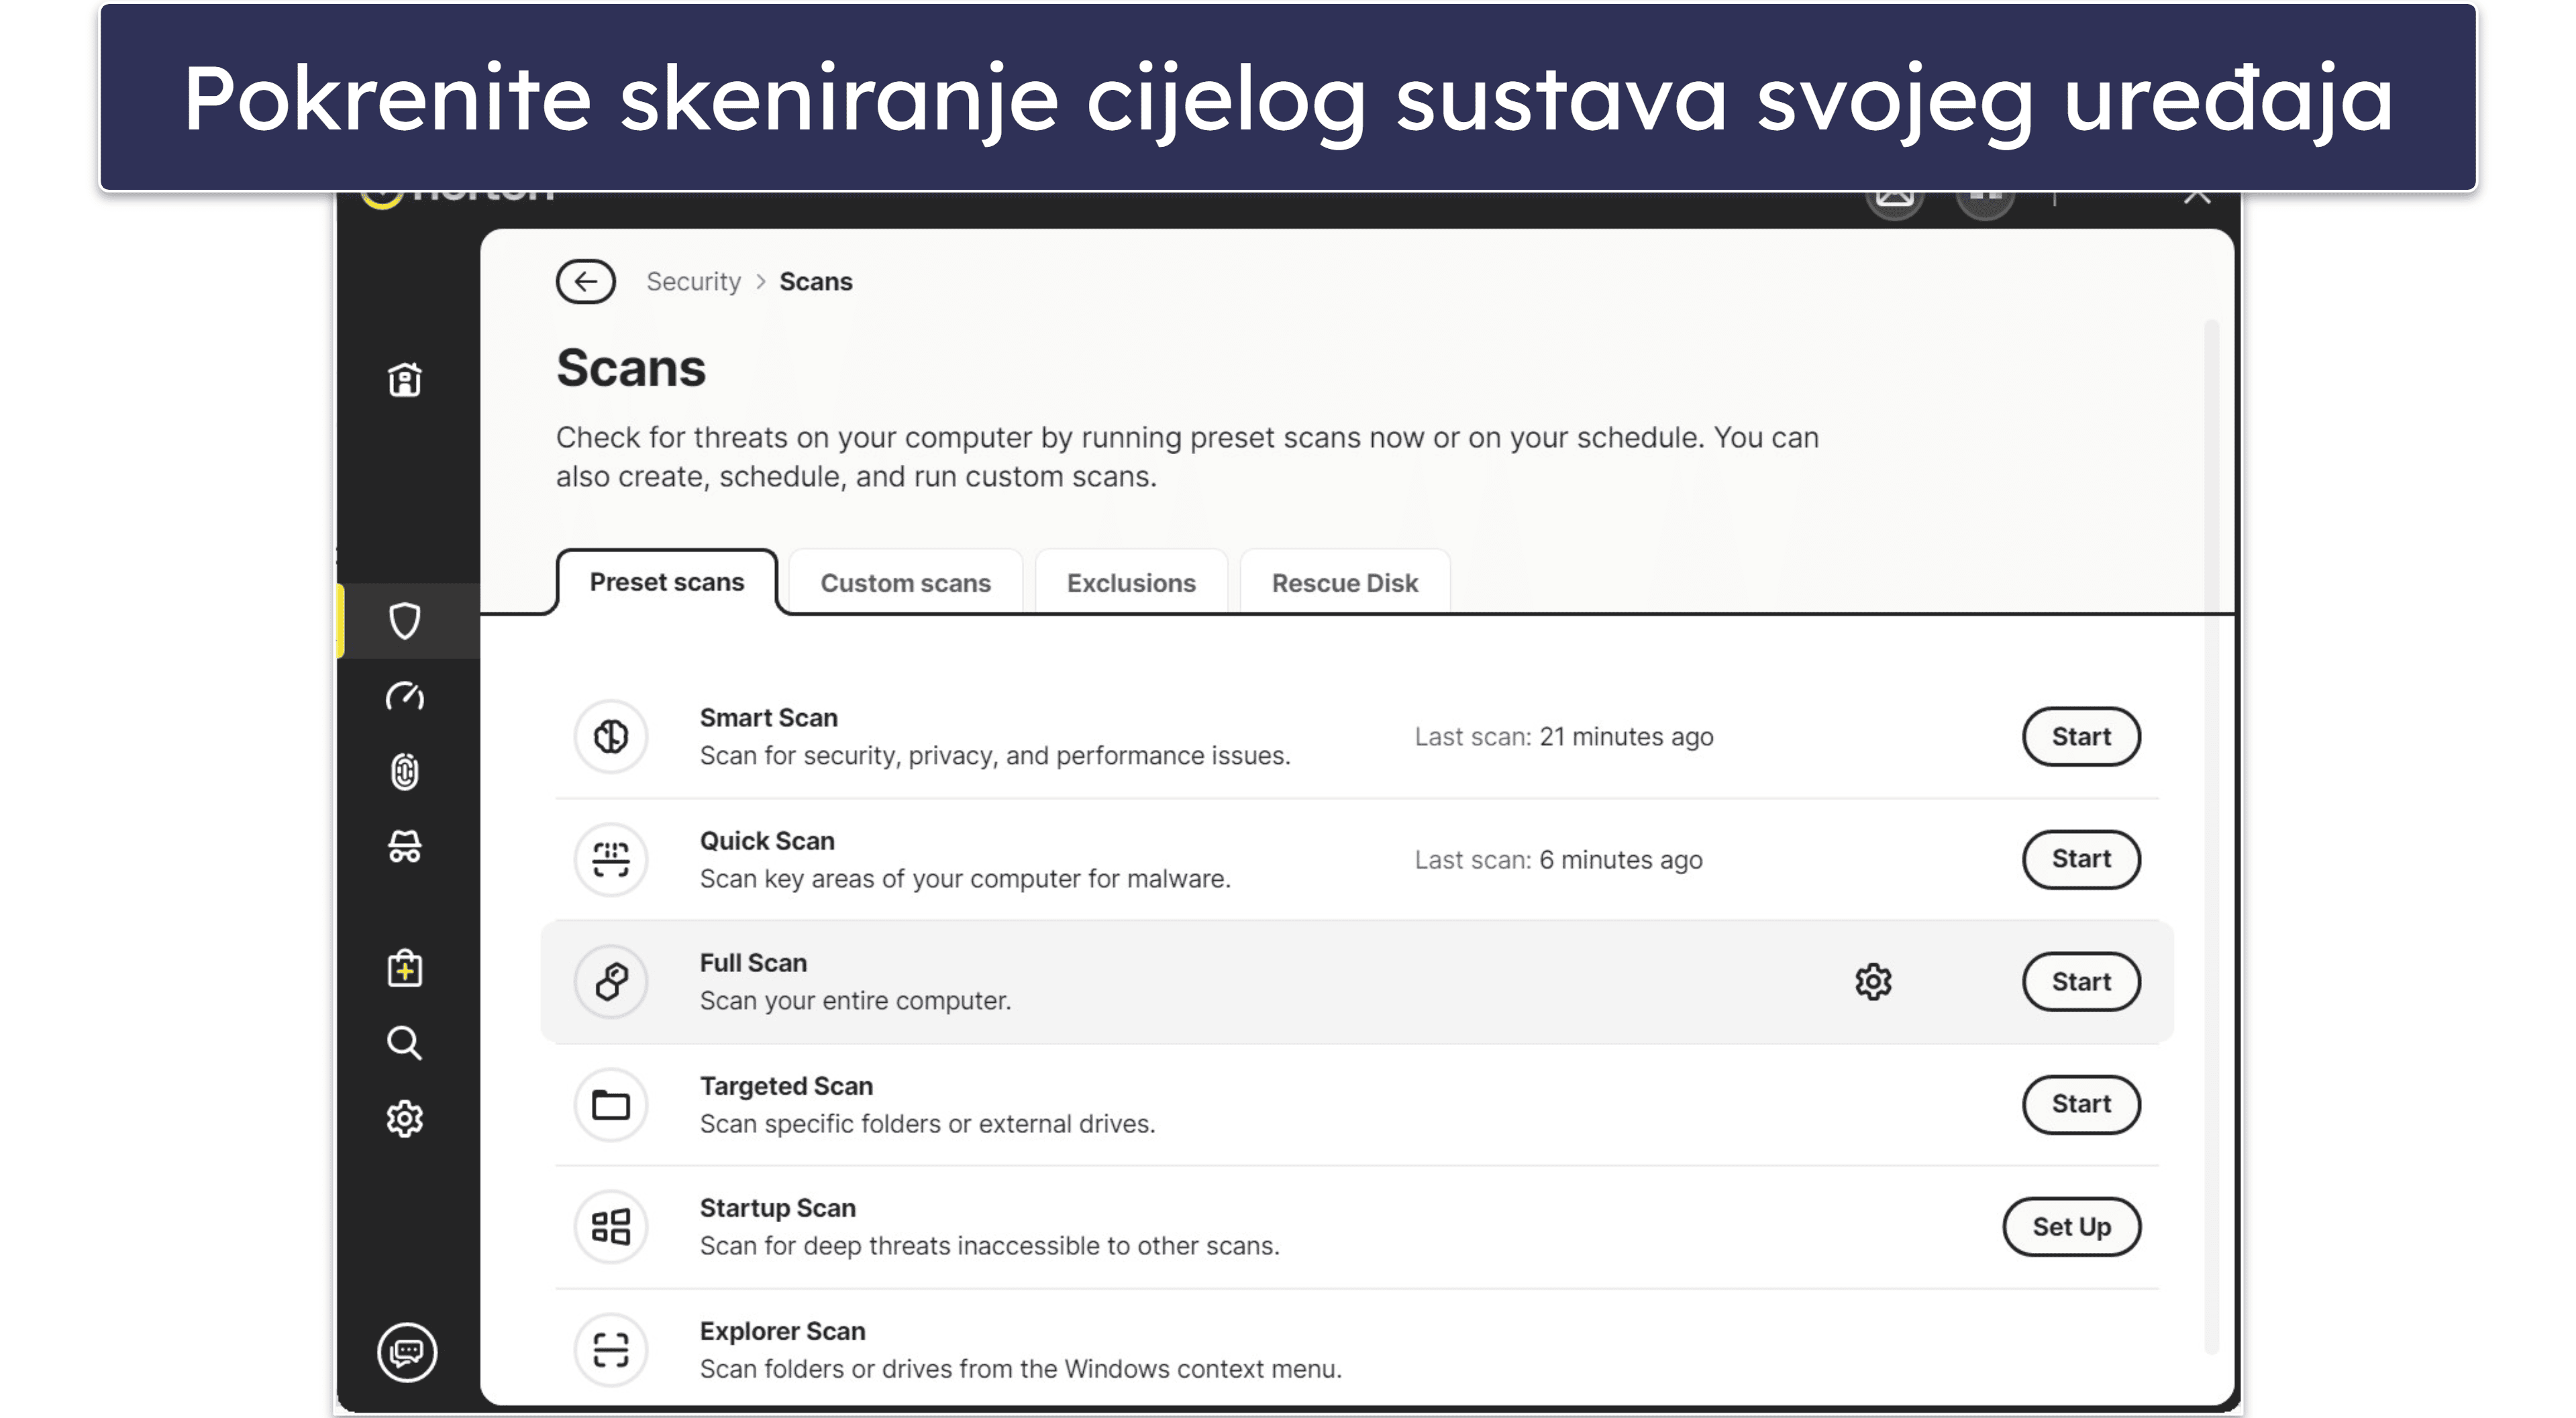2576x1418 pixels.
Task: Open the clipboard plus sidebar icon
Action: click(405, 967)
